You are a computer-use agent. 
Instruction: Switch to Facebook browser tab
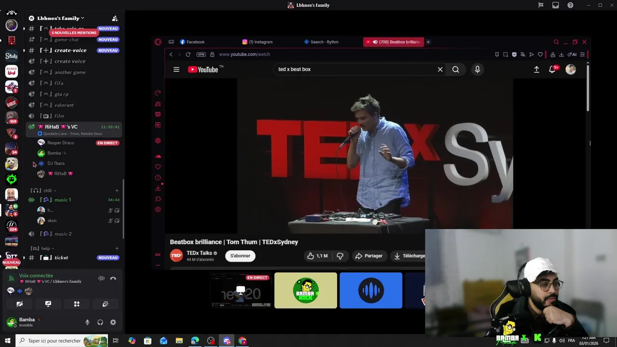[x=192, y=42]
